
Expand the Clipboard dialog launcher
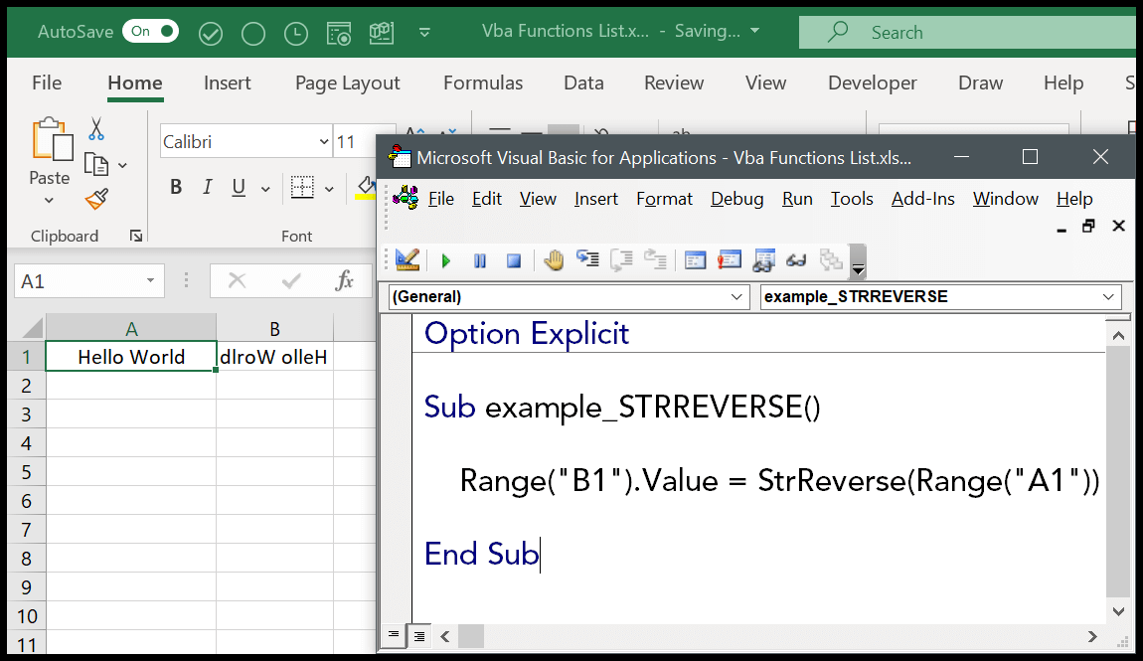click(x=137, y=236)
